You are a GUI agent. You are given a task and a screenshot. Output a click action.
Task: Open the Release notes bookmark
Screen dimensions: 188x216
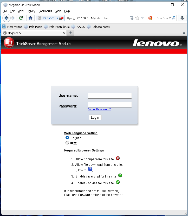(x=98, y=27)
